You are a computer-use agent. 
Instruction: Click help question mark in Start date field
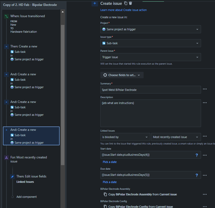pyautogui.click(x=197, y=155)
